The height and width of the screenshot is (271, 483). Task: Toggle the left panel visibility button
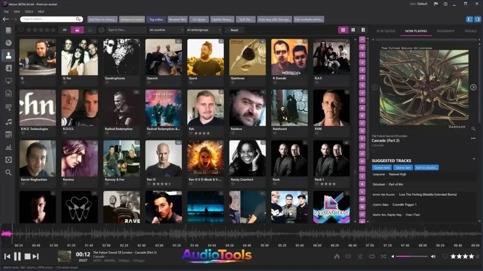coord(470,19)
